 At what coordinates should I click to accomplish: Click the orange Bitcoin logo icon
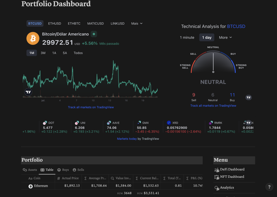click(33, 38)
